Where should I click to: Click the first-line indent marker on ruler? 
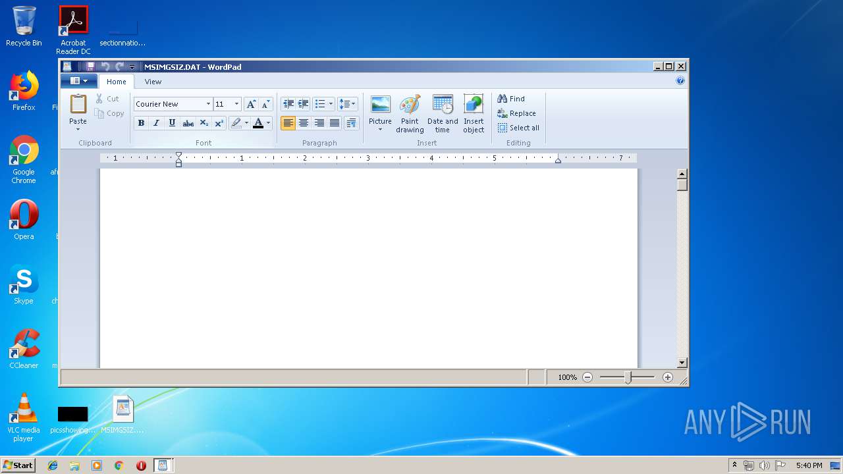pos(178,155)
